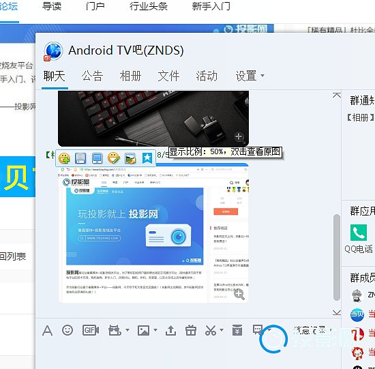Click the save disk icon in image toolbar
The width and height of the screenshot is (375, 369).
point(80,158)
